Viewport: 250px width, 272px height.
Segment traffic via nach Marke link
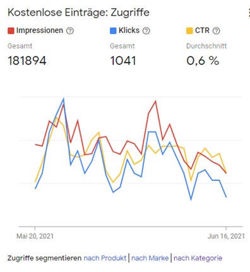pos(150,258)
